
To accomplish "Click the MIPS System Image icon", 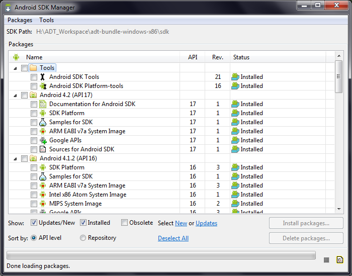I will click(43, 204).
